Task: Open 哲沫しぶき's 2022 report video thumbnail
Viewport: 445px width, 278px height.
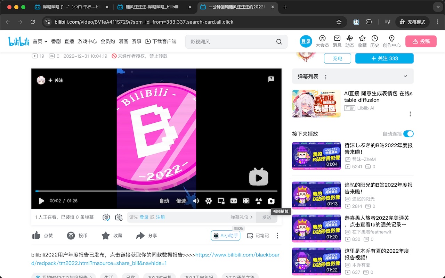Action: (316, 156)
